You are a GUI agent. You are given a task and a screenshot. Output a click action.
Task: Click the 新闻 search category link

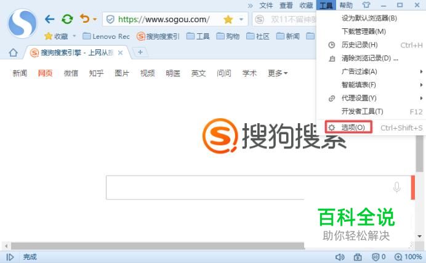point(20,73)
